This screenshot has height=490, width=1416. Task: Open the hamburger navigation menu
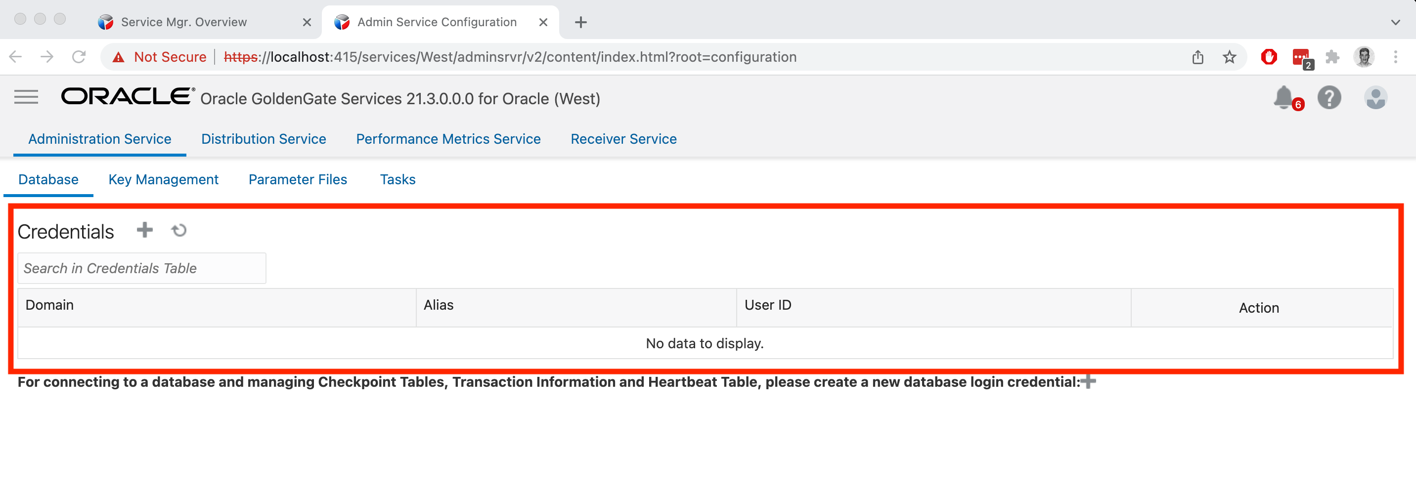pyautogui.click(x=26, y=97)
